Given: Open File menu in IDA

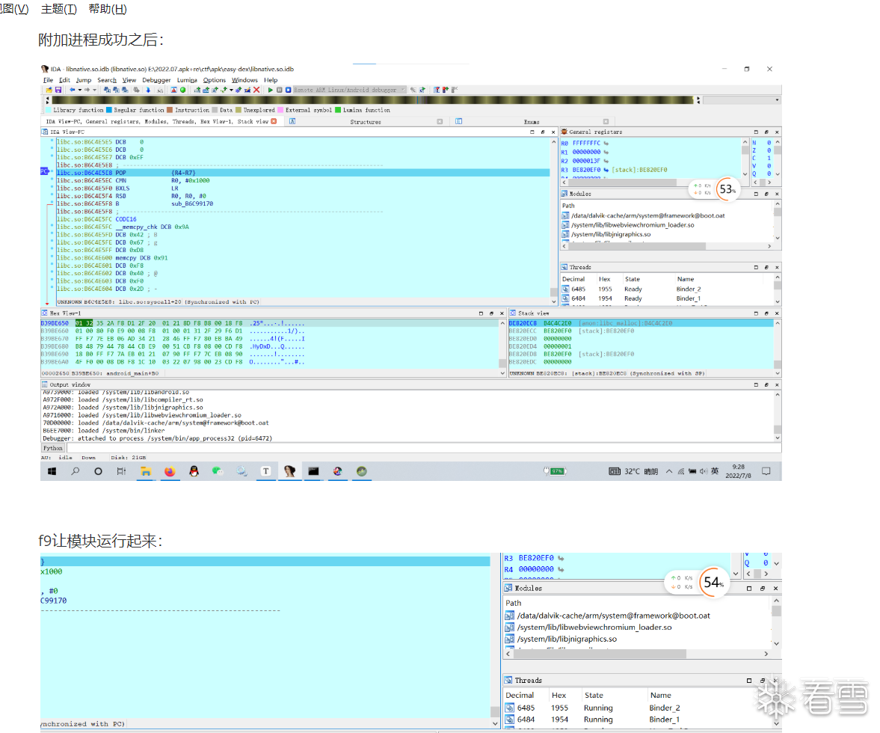Looking at the screenshot, I should tap(49, 80).
